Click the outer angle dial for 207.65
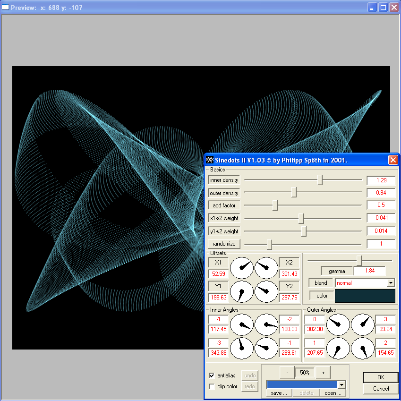The width and height of the screenshot is (401, 401). [338, 348]
